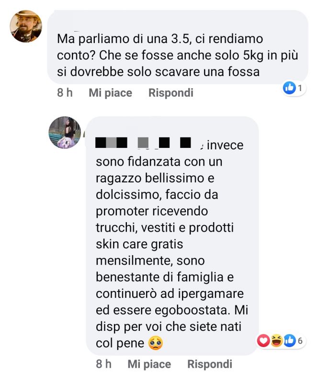The height and width of the screenshot is (383, 318).
Task: Click the blue thumbs-up reaction on first comment
Action: 289,88
